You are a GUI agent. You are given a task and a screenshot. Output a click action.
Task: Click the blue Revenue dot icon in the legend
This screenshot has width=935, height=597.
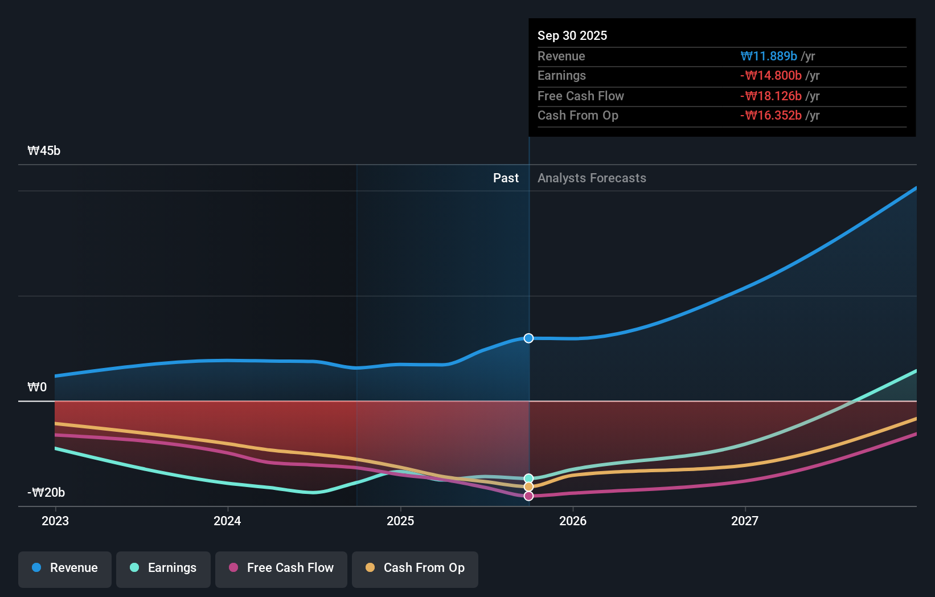38,568
